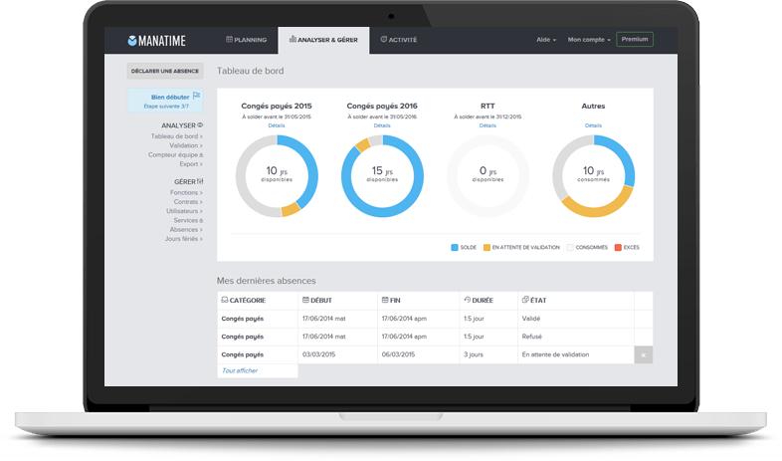Click Déclarer une absence button
Image resolution: width=782 pixels, height=461 pixels.
pyautogui.click(x=165, y=71)
